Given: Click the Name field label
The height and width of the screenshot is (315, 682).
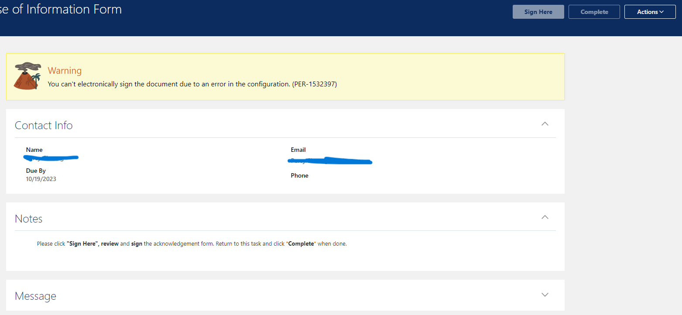Looking at the screenshot, I should point(34,150).
